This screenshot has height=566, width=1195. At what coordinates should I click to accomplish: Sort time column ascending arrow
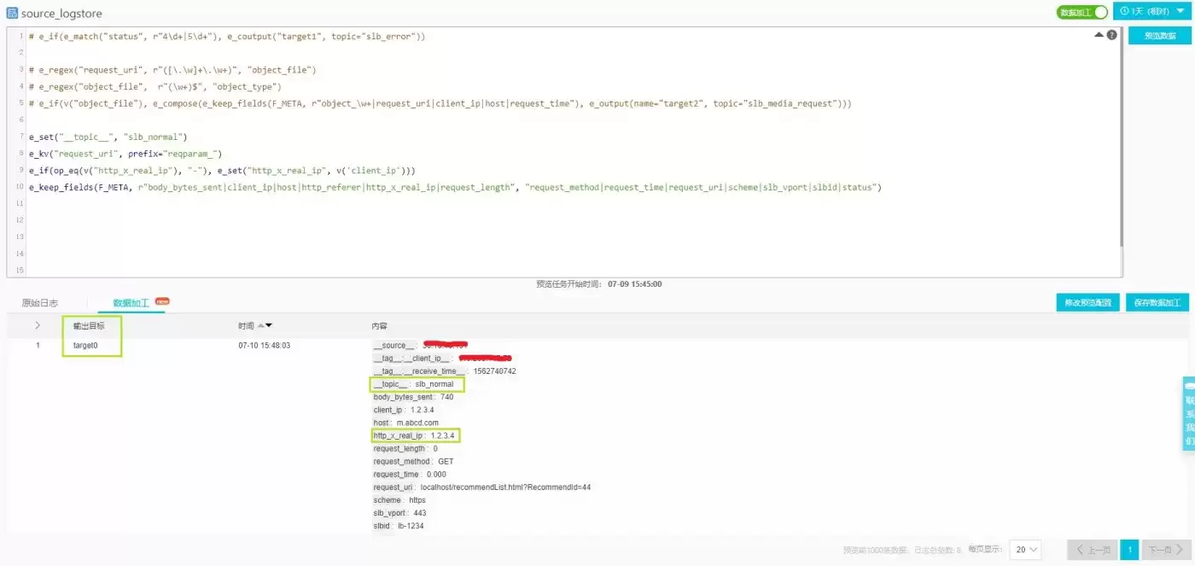[x=260, y=325]
